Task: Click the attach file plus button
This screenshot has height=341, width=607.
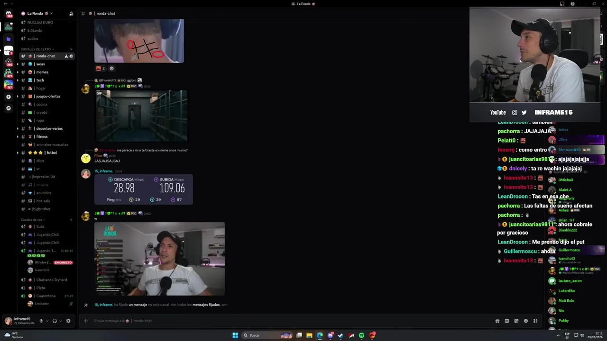Action: [86, 321]
